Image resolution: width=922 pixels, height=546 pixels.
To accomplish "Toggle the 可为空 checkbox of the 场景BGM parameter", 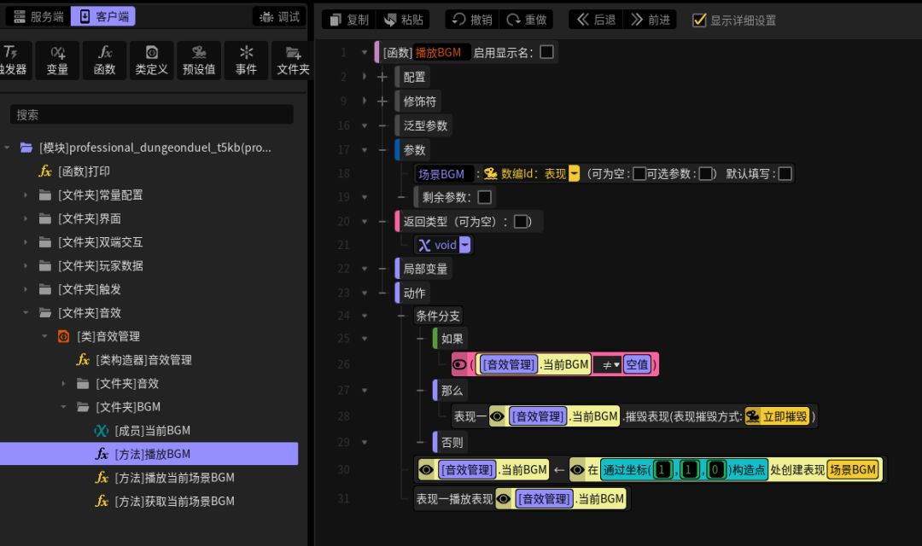I will point(639,174).
